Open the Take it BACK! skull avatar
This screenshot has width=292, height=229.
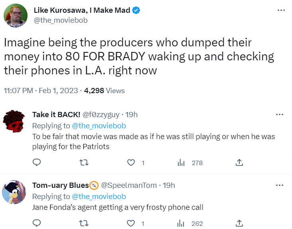pos(14,121)
